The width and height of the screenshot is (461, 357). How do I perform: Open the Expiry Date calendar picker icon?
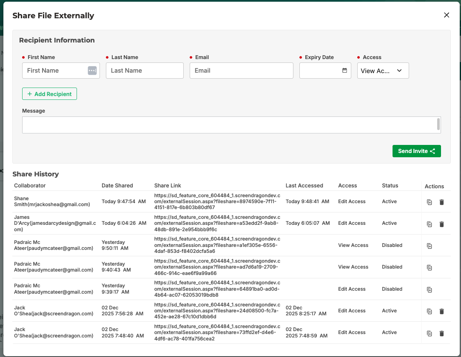344,71
